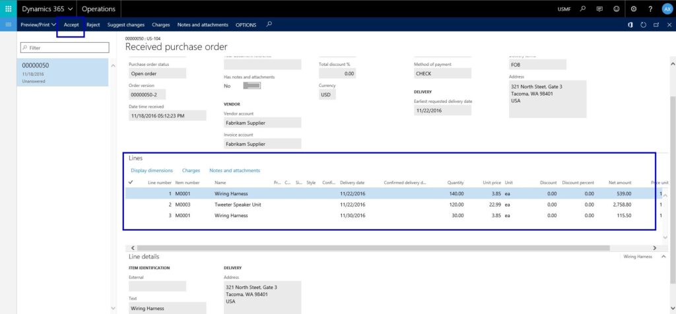Click the Order version field 00000050-2
The image size is (676, 314).
pyautogui.click(x=147, y=94)
